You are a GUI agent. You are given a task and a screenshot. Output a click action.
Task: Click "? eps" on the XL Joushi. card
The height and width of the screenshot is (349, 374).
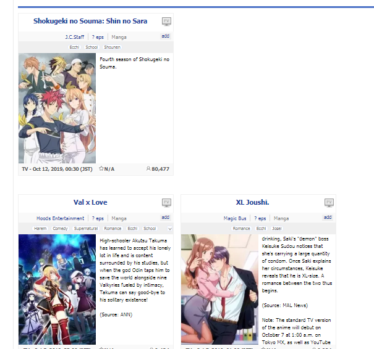[260, 218]
